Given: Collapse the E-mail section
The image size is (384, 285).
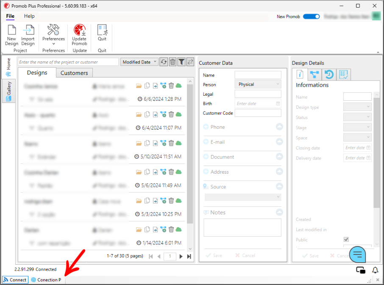Looking at the screenshot, I should (x=279, y=141).
